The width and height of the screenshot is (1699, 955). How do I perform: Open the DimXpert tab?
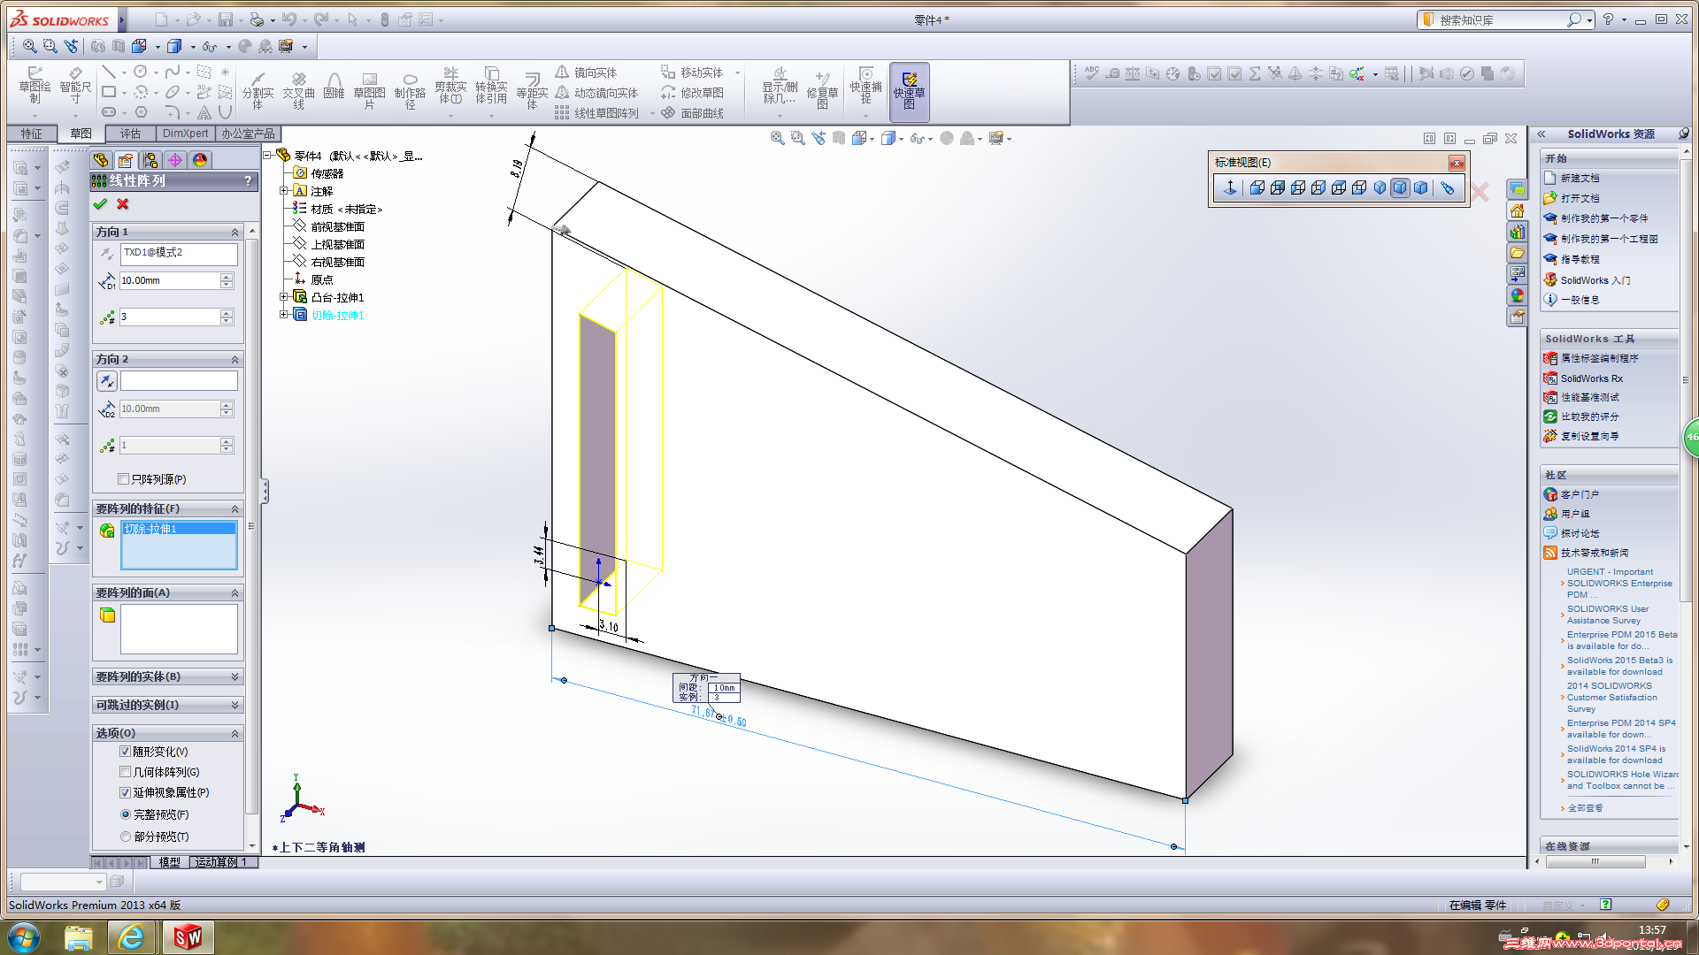pos(185,134)
